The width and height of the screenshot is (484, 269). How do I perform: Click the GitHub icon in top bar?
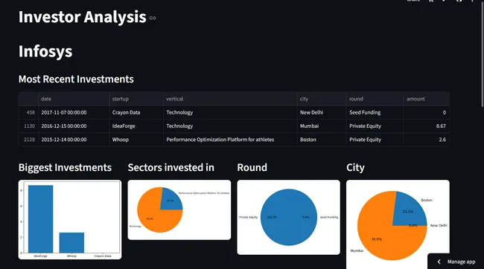click(459, 1)
